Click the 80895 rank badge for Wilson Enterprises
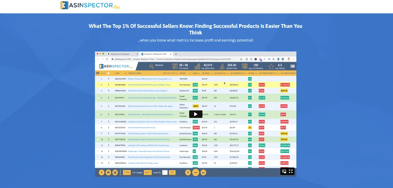 (196, 106)
